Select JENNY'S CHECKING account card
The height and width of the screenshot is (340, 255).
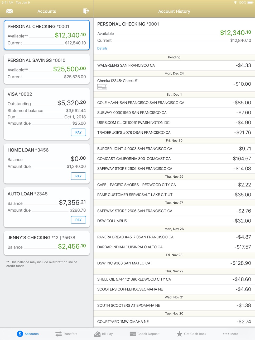point(47,243)
